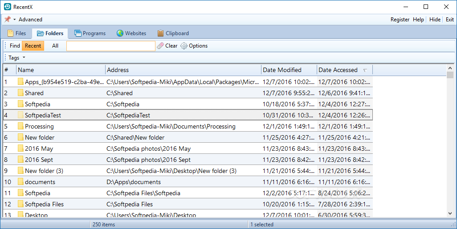Screen dimensions: 457x229
Task: Switch to the Programs tab
Action: pos(90,33)
